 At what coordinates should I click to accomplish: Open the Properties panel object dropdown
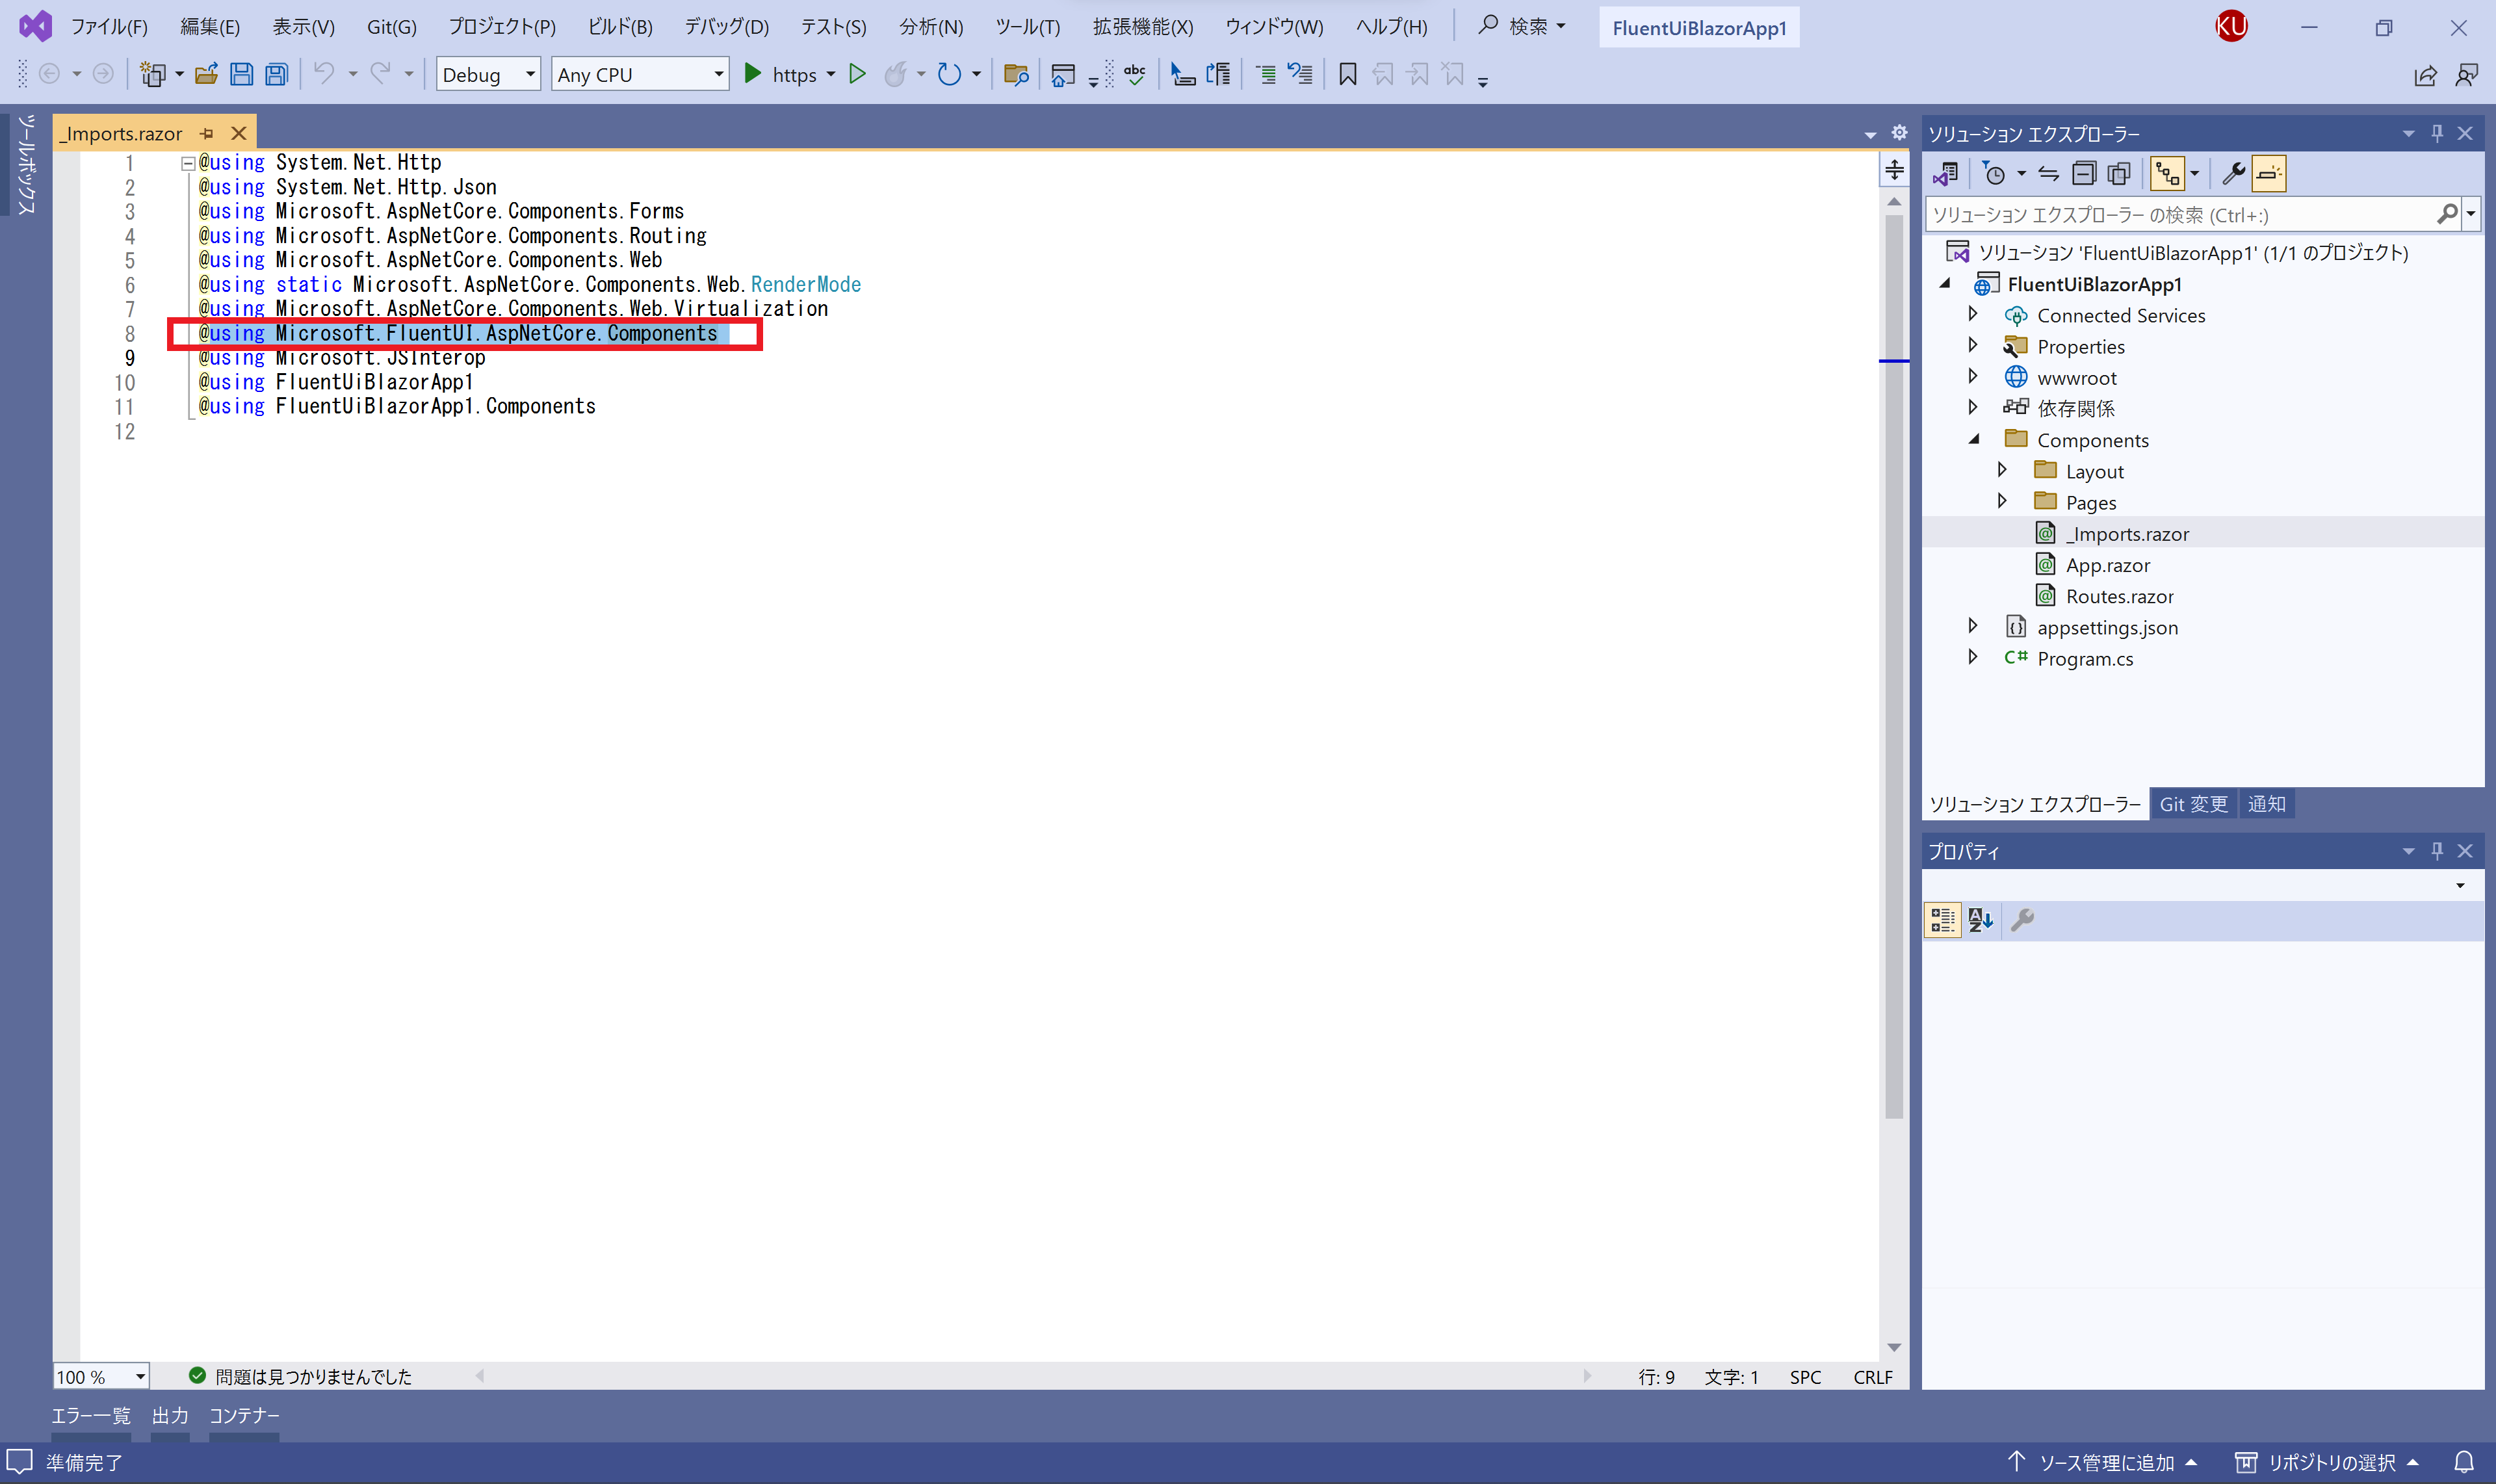(x=2460, y=886)
